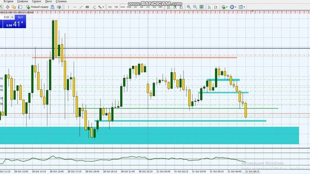Switch to bar chart display
310x174 pixels.
(169, 7)
